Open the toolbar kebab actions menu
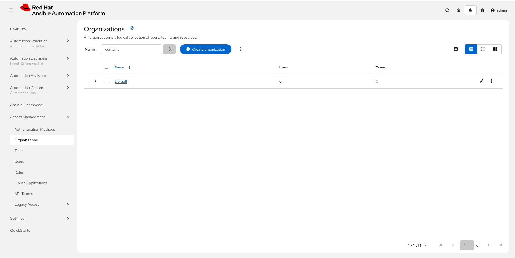515x258 pixels. pos(241,49)
